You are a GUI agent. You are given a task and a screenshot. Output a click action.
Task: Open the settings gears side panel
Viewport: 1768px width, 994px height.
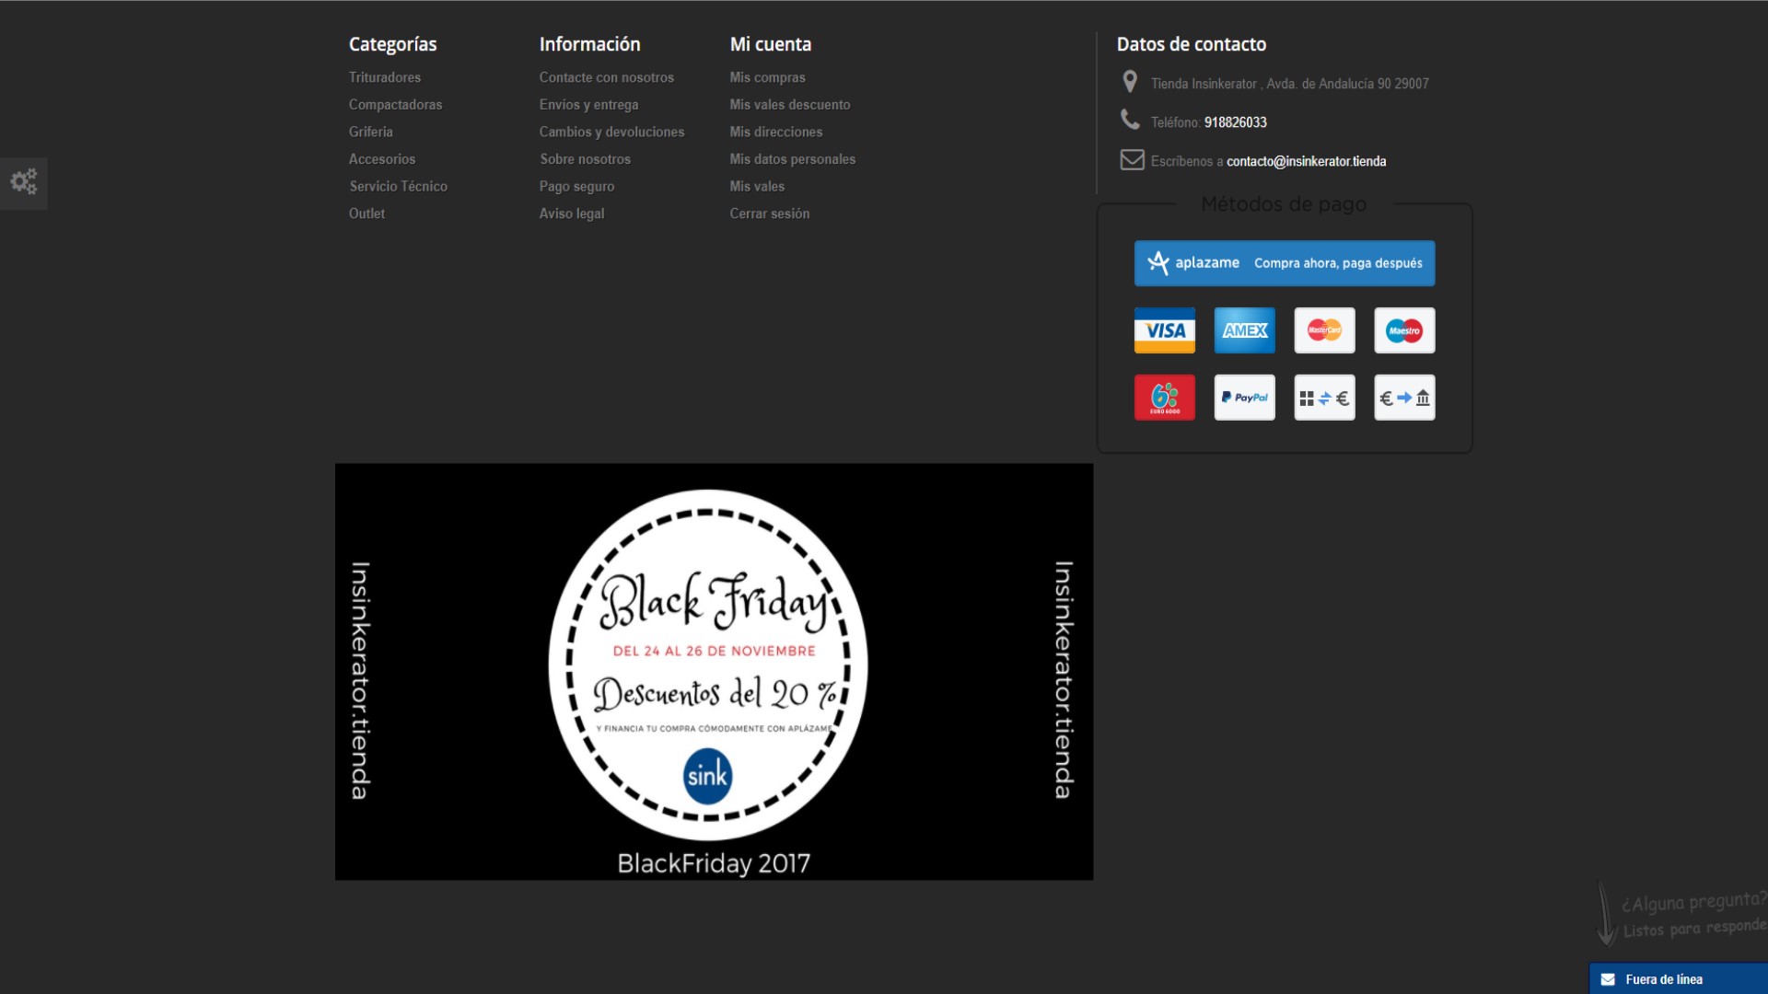click(24, 181)
